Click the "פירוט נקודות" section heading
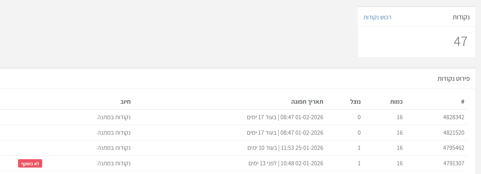Viewport: 481px width, 174px height. coord(454,79)
